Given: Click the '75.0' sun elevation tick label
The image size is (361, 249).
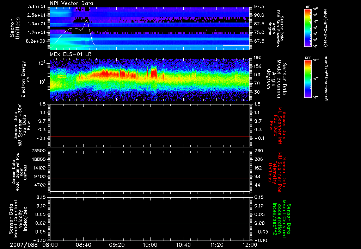Looking at the screenshot, I should (259, 33).
